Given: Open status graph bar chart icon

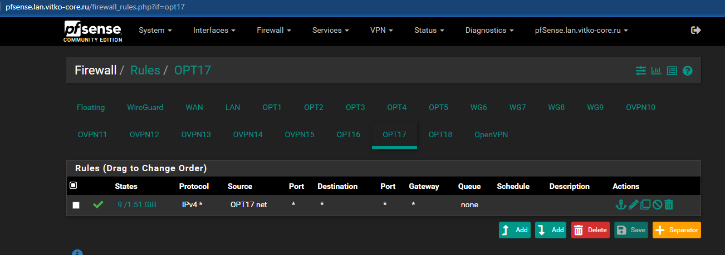Looking at the screenshot, I should (656, 71).
